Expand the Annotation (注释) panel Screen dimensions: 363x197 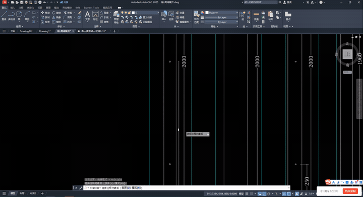[x=97, y=26]
